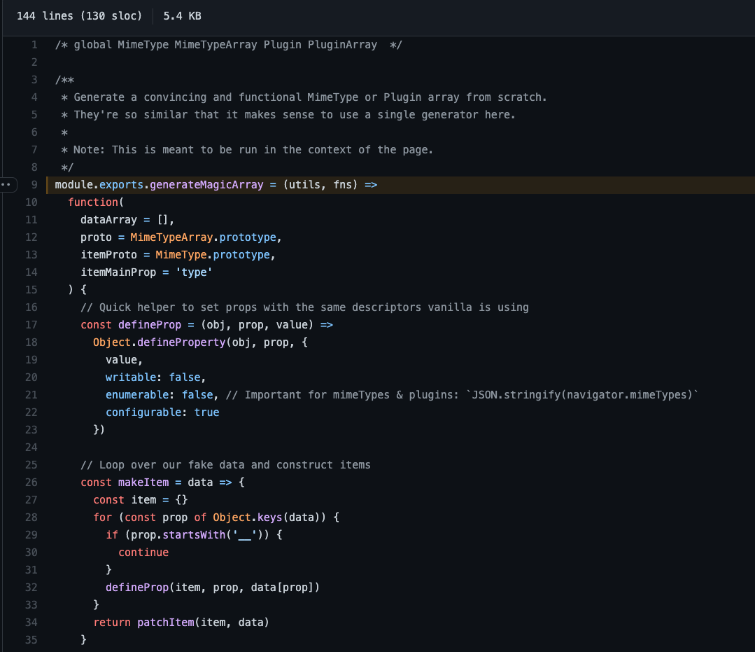Click the continue keyword on line 30
Viewport: 755px width, 652px height.
pos(143,552)
